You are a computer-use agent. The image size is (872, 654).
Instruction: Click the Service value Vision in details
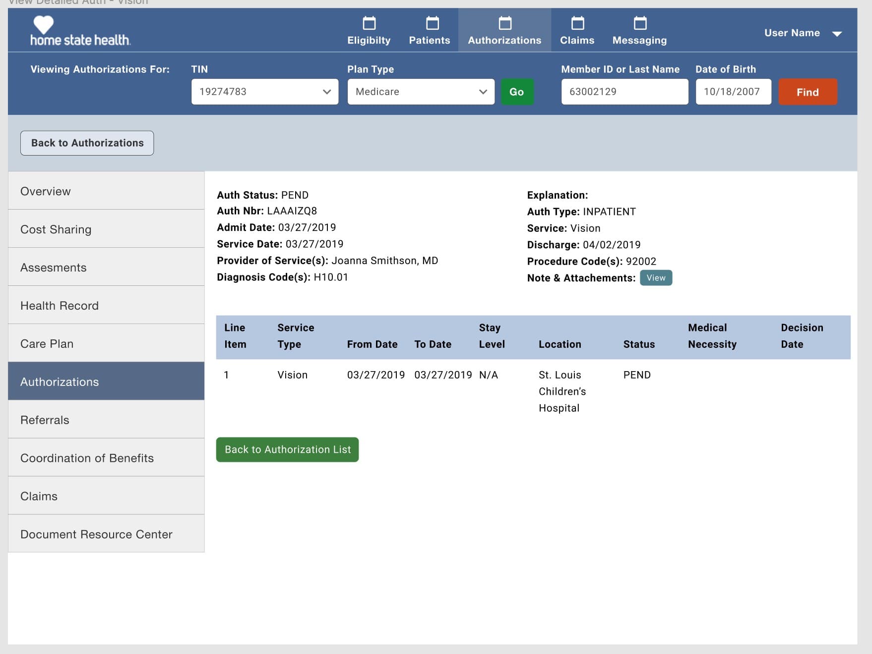[x=585, y=228]
